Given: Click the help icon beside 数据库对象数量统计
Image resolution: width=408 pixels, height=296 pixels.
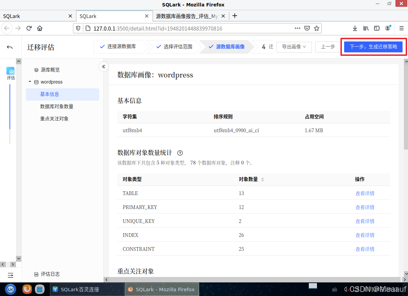Looking at the screenshot, I should pos(180,153).
